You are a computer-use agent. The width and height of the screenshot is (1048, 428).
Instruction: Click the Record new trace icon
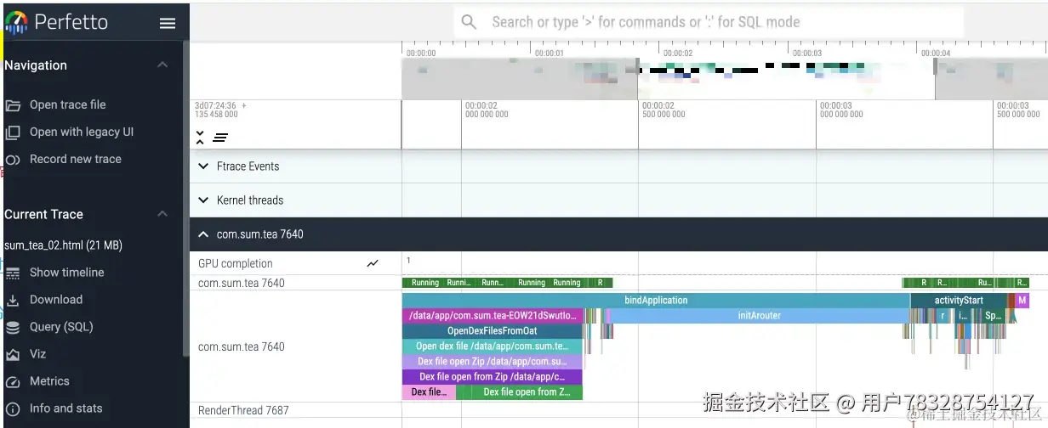tap(13, 160)
